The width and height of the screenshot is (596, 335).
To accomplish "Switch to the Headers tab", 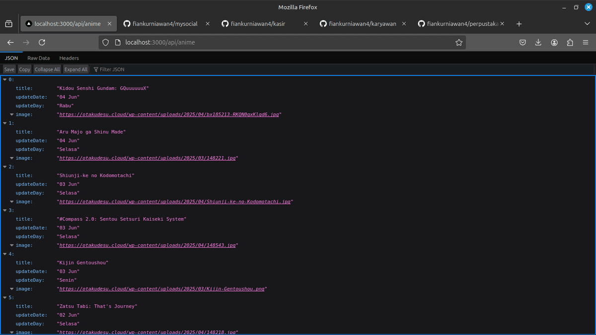I will pos(69,58).
